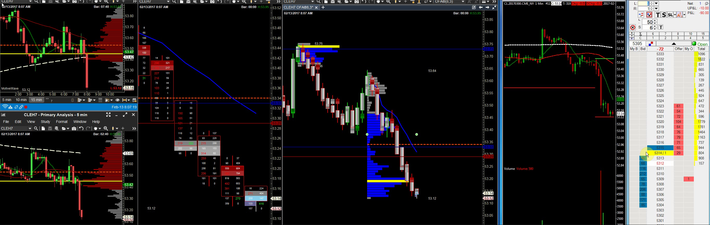Viewport: 710px width, 225px height.
Task: Click the search icon in the Primary Analysis toolbar
Action: 36,128
